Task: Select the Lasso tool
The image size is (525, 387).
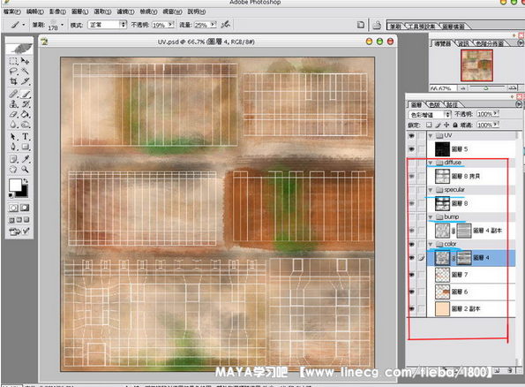Action: pyautogui.click(x=13, y=71)
